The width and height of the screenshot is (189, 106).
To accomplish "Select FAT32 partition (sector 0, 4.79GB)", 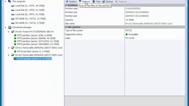I will pos(33,52).
